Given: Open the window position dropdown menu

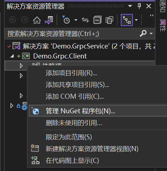Looking at the screenshot, I should [x=130, y=6].
